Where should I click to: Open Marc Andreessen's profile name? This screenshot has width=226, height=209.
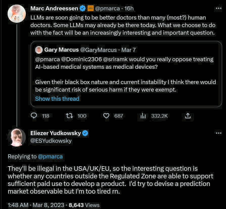pyautogui.click(x=54, y=8)
